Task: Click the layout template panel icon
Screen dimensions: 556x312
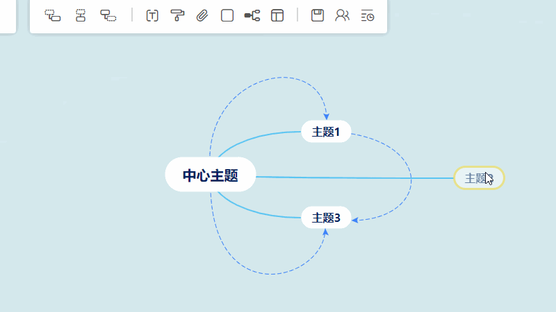Action: coord(277,15)
